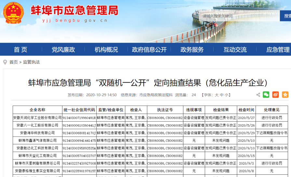Open the 政务服务 navigation menu

[192, 50]
